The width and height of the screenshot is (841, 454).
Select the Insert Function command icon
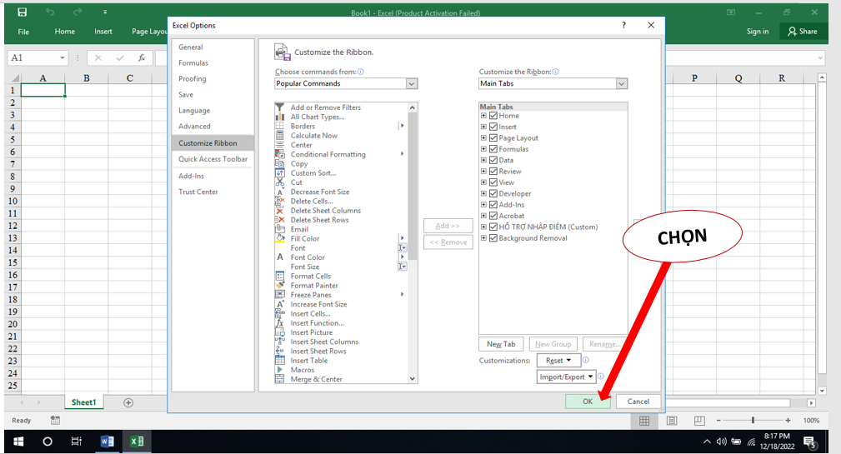click(280, 323)
